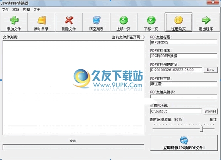The height and width of the screenshot is (160, 221).
Task: Click the green up-arrow 上移一页 icon
Action: tap(124, 20)
